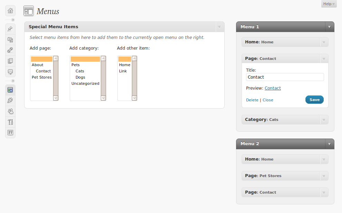Click the Delete link under Contact
Viewport: 342px width, 213px height.
click(x=252, y=100)
